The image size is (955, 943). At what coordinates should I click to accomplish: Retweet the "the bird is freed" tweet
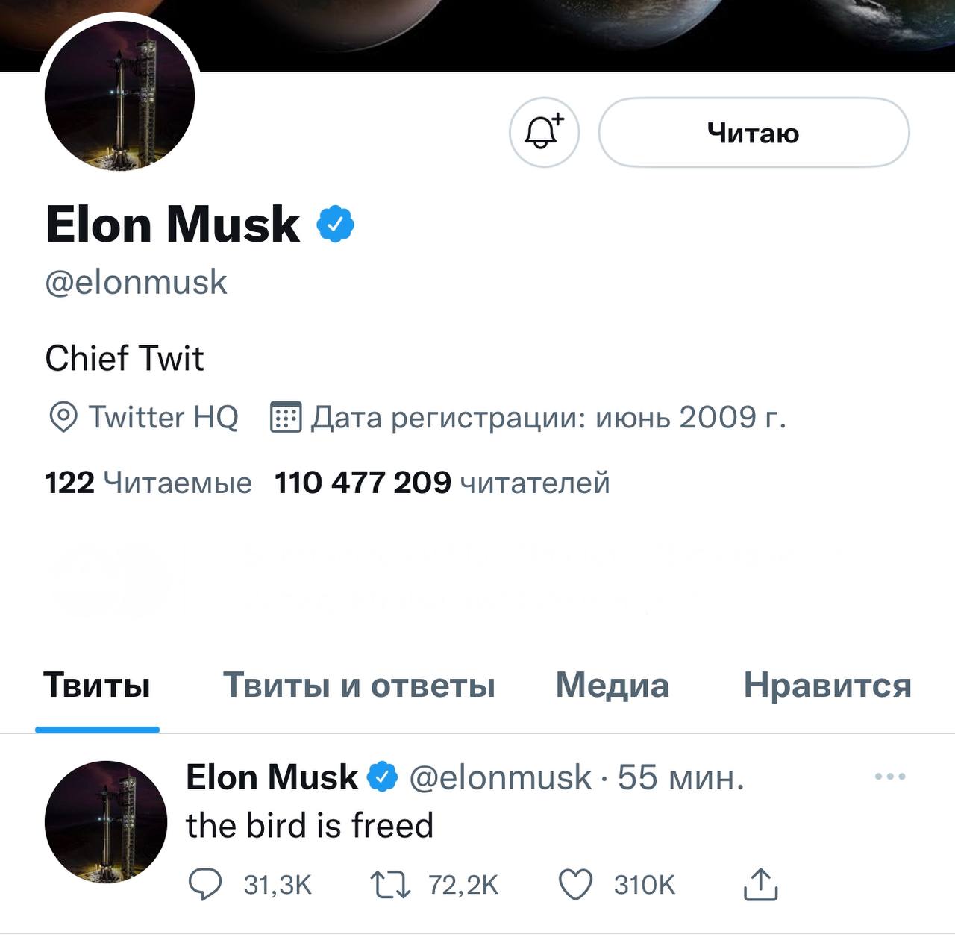(390, 885)
